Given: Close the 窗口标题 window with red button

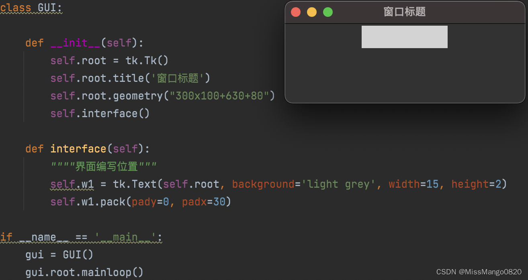Looking at the screenshot, I should pyautogui.click(x=296, y=12).
